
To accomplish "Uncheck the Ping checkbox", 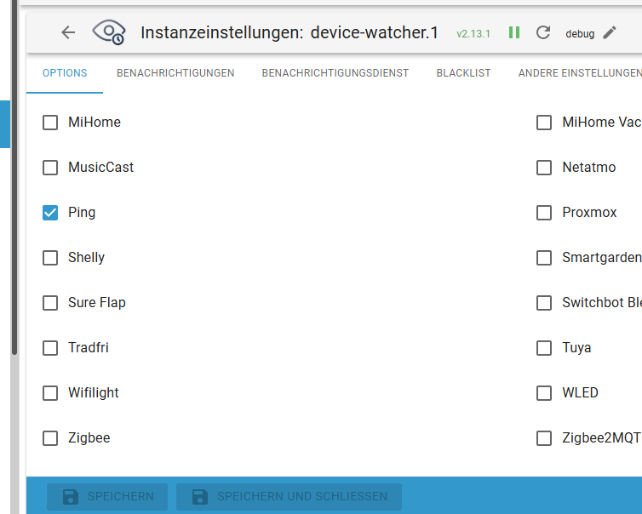I will click(x=50, y=213).
